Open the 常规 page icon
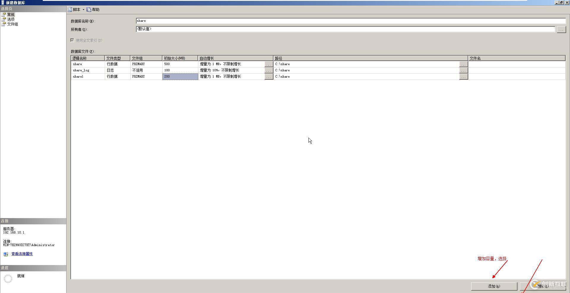 coord(4,15)
